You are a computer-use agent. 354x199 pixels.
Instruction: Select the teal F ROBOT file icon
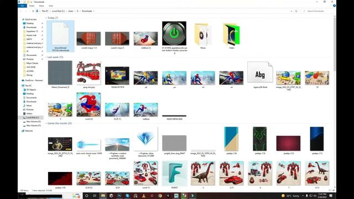(x=174, y=173)
